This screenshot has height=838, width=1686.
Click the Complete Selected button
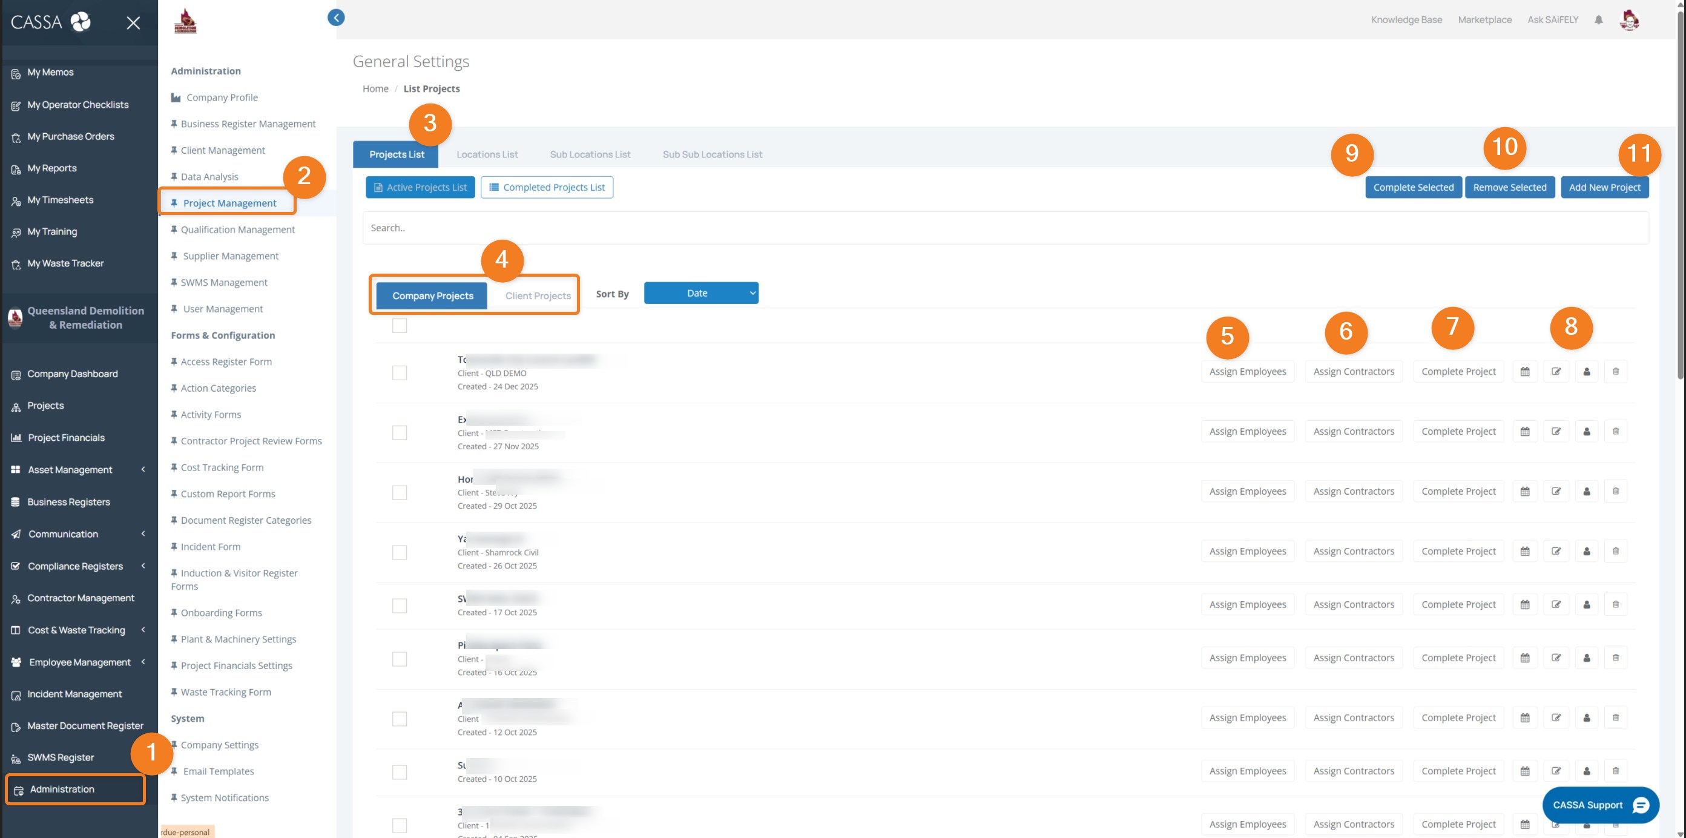tap(1414, 186)
